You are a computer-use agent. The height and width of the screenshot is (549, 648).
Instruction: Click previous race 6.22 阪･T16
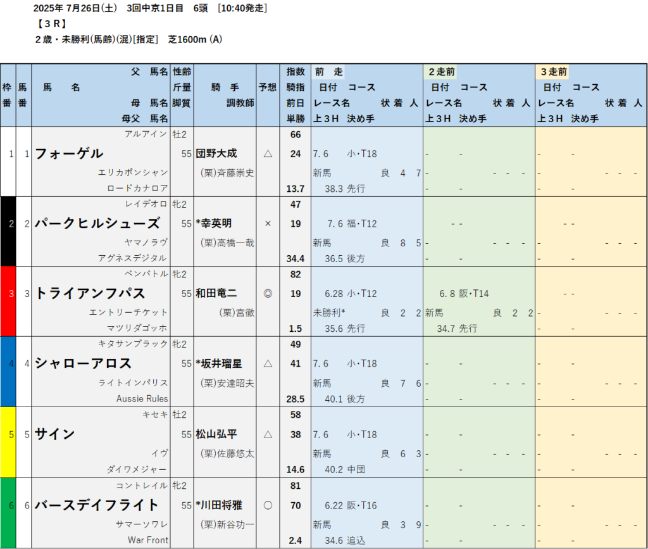point(351,505)
